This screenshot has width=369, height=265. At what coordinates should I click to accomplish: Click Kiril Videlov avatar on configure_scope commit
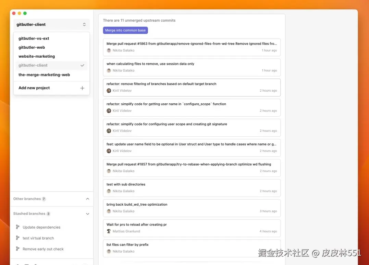109,111
